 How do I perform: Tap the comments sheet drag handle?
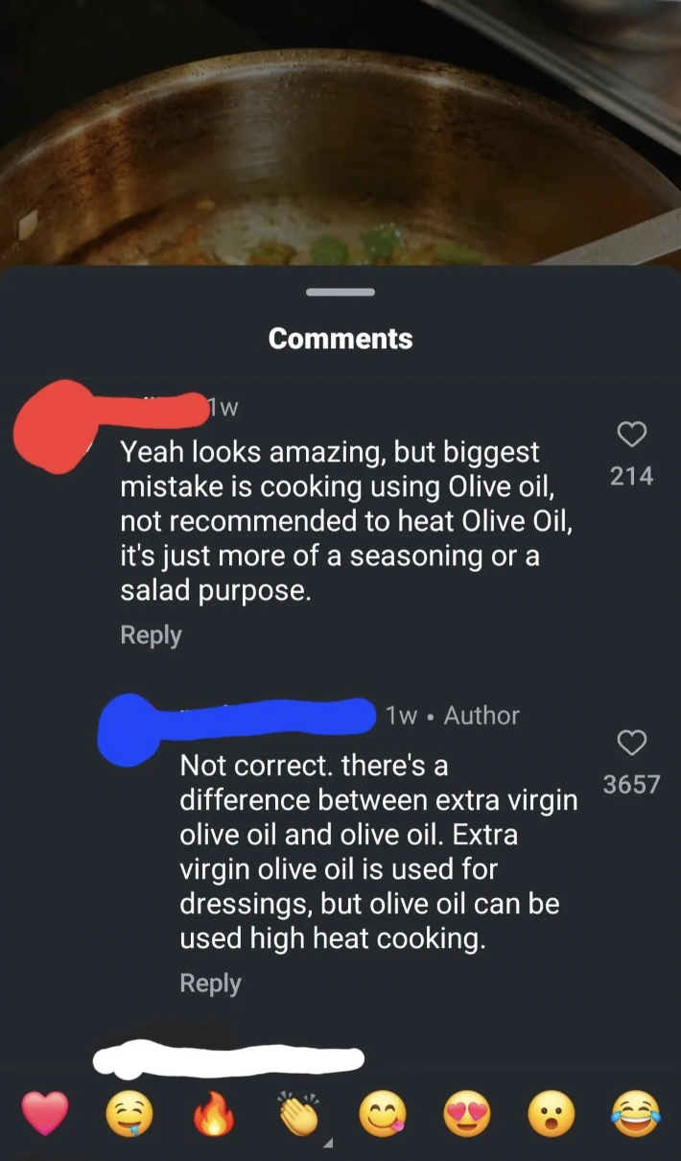click(x=340, y=292)
